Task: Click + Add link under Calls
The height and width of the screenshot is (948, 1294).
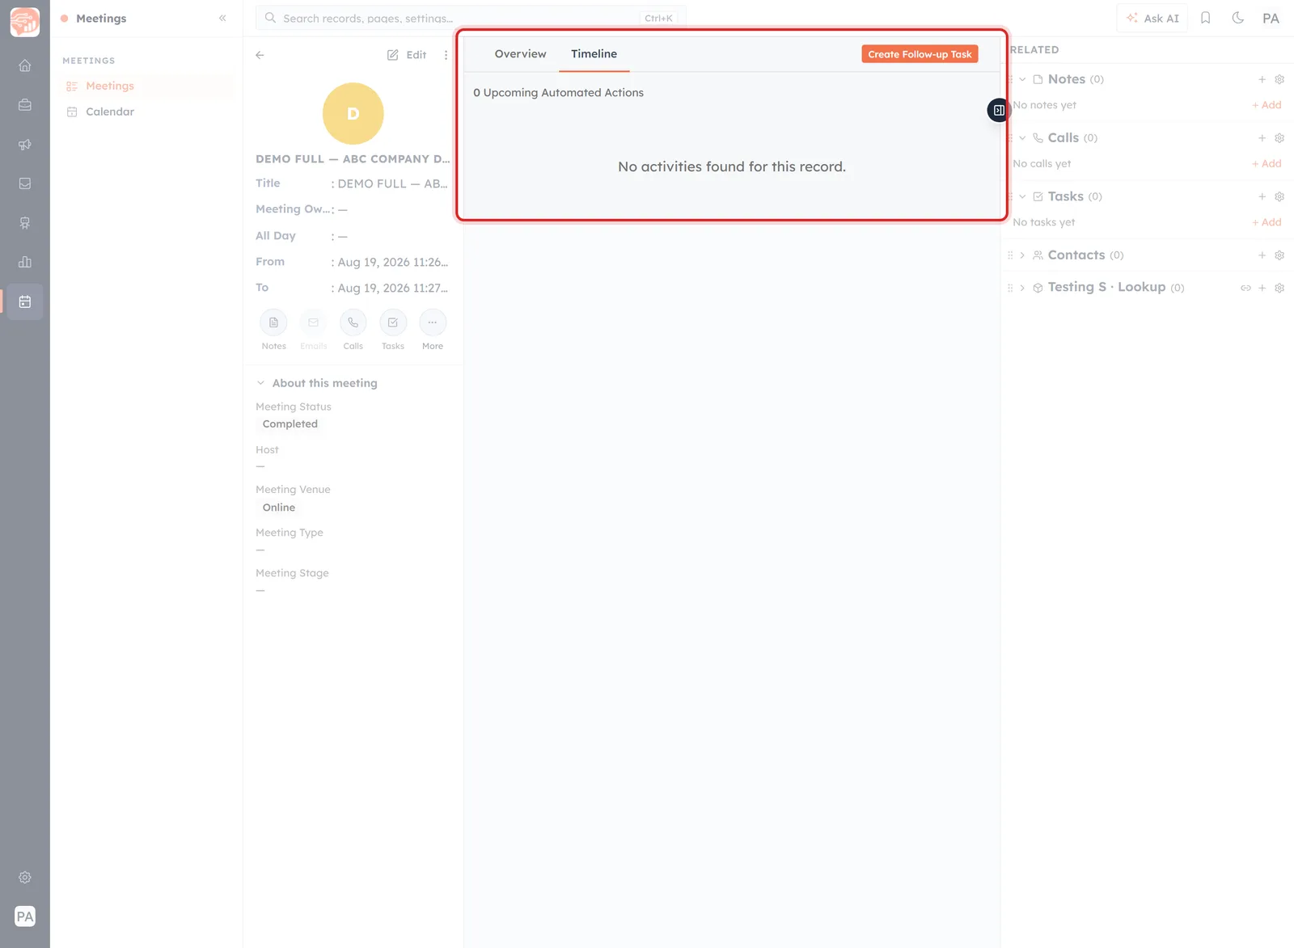Action: pyautogui.click(x=1267, y=163)
